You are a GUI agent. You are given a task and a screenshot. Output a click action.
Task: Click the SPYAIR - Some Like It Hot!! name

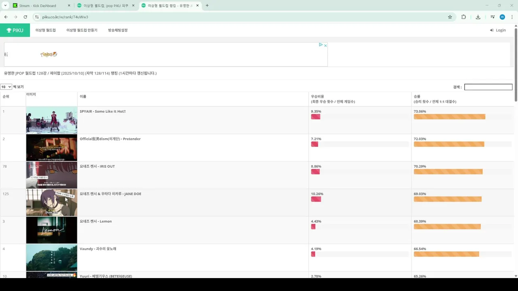(x=103, y=111)
